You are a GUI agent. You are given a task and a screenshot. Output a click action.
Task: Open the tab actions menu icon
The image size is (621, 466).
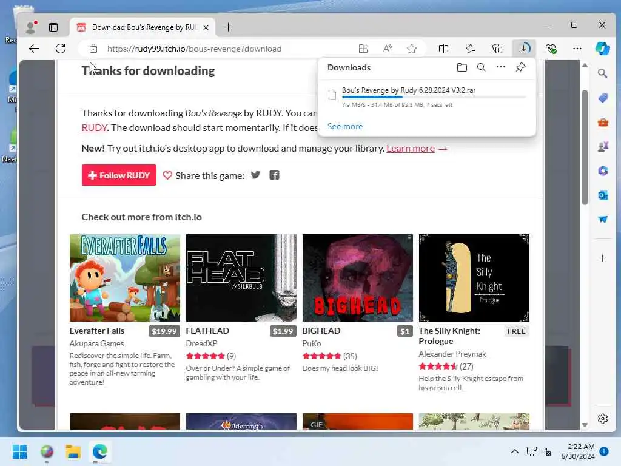[x=53, y=27]
